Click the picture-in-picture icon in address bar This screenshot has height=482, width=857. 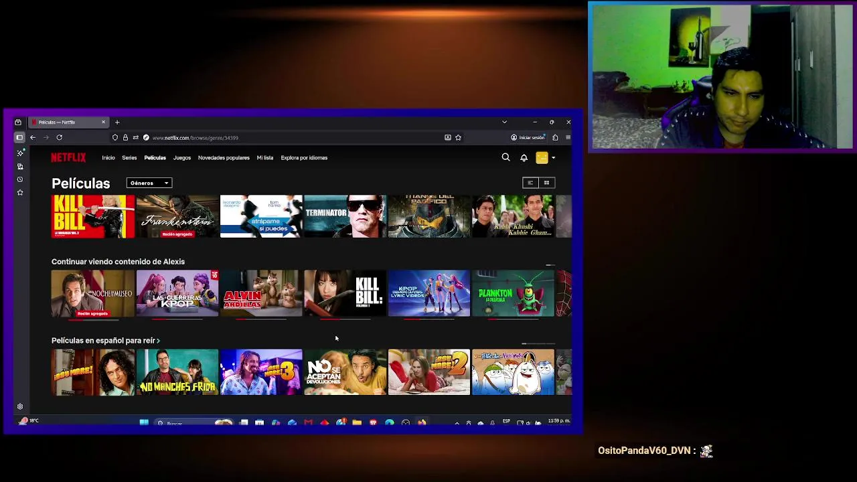pos(448,137)
